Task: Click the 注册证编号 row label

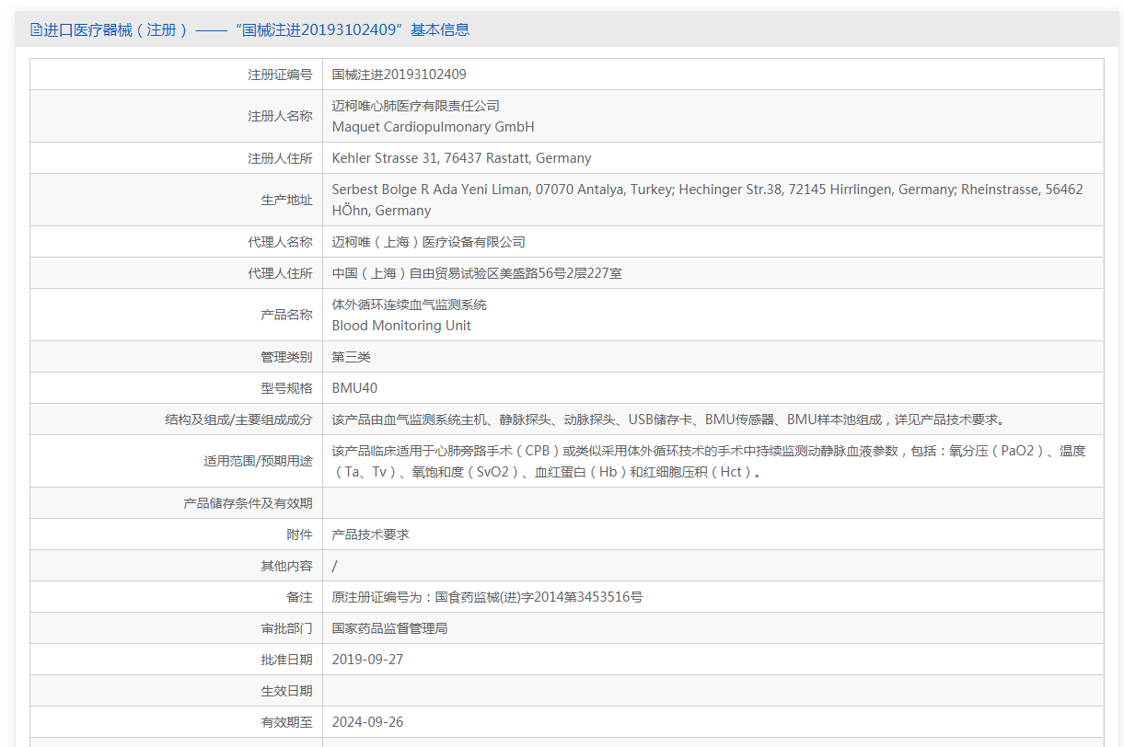Action: pos(280,75)
